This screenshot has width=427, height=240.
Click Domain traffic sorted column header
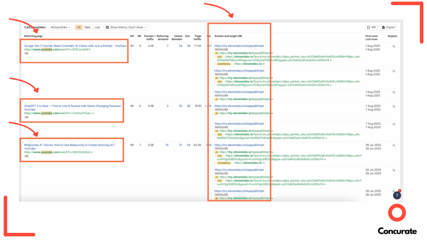[x=150, y=37]
